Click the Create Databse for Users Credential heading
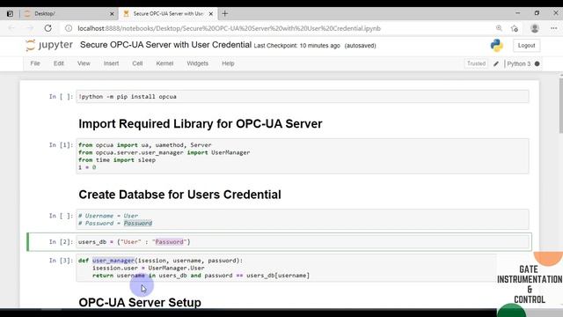Image resolution: width=563 pixels, height=317 pixels. pos(179,195)
